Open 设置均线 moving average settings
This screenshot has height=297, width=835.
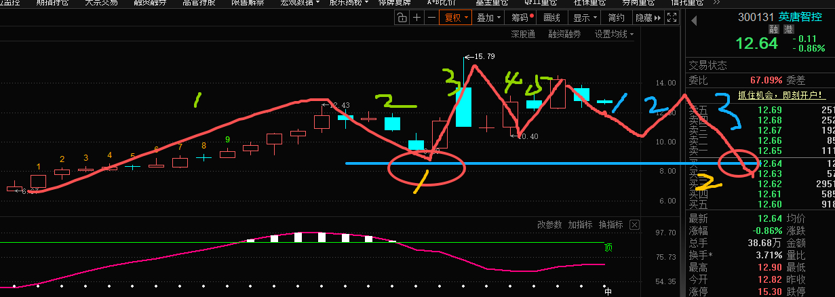(613, 34)
